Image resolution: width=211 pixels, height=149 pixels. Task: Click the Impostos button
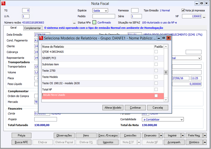click(108, 142)
